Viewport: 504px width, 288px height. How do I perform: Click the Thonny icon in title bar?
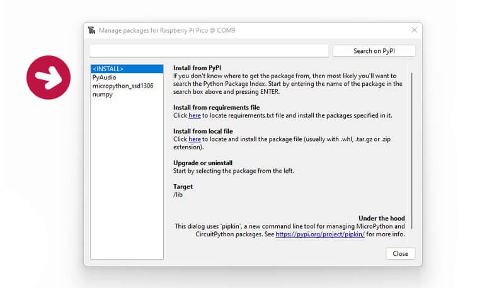91,30
